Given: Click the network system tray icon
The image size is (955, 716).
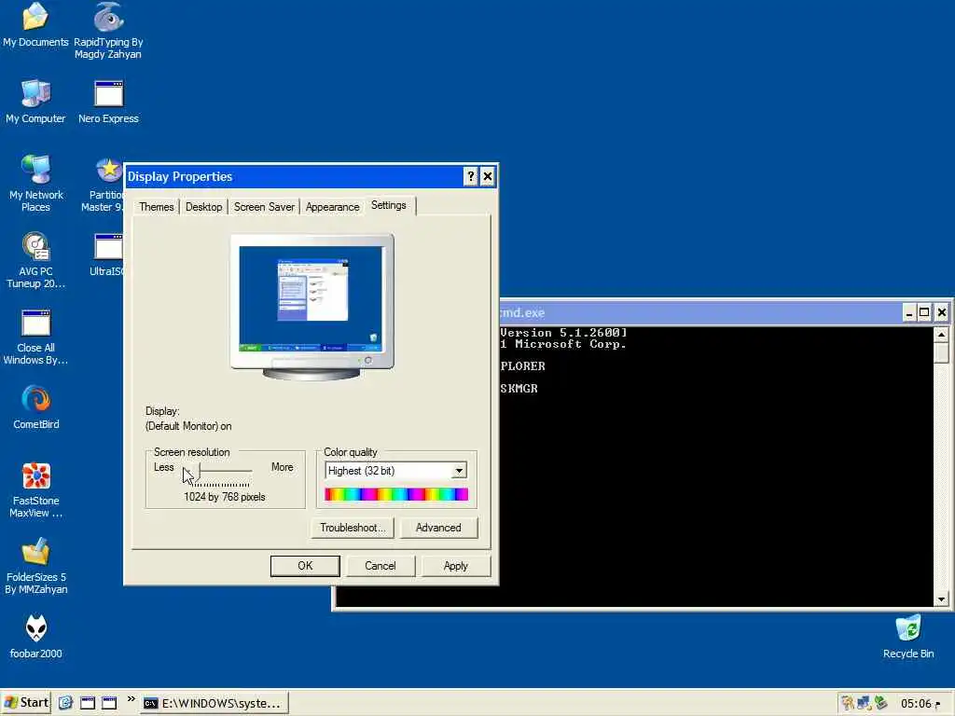Looking at the screenshot, I should point(864,703).
